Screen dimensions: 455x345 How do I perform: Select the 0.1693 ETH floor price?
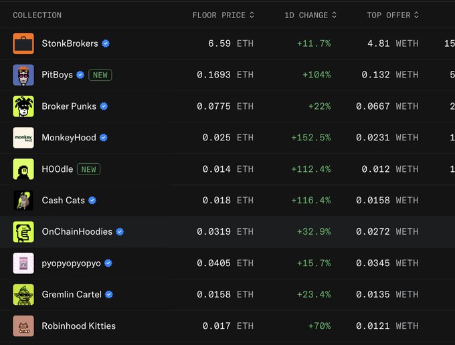(225, 75)
